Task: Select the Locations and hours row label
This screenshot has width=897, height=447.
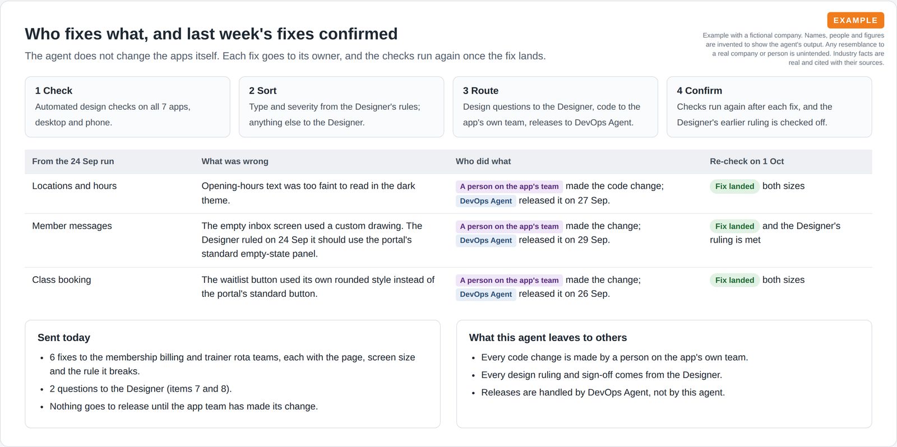Action: (75, 186)
